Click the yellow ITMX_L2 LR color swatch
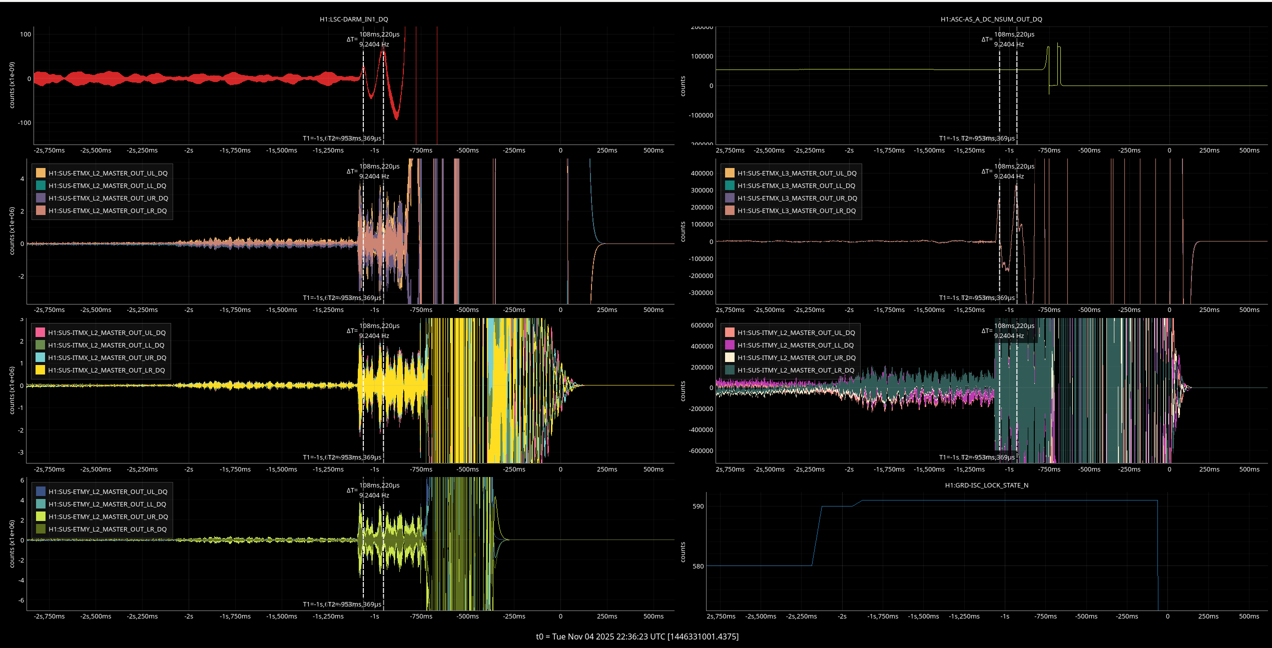Screen dimensions: 1272x648 tap(40, 370)
